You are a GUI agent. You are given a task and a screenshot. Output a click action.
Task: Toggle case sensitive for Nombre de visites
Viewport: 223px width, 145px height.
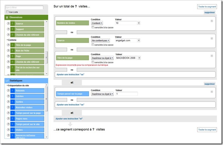click(93, 27)
